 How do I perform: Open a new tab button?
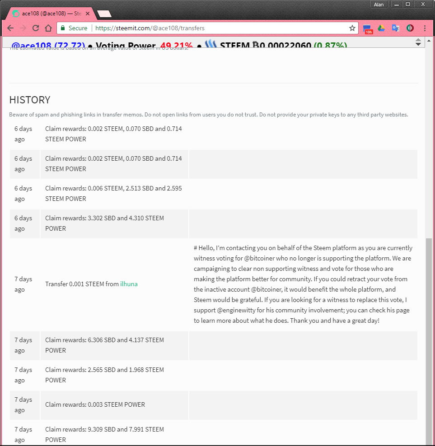(x=104, y=14)
